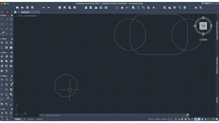The image size is (219, 123).
Task: Select the Line tool in Draw panel
Action: tap(2, 19)
